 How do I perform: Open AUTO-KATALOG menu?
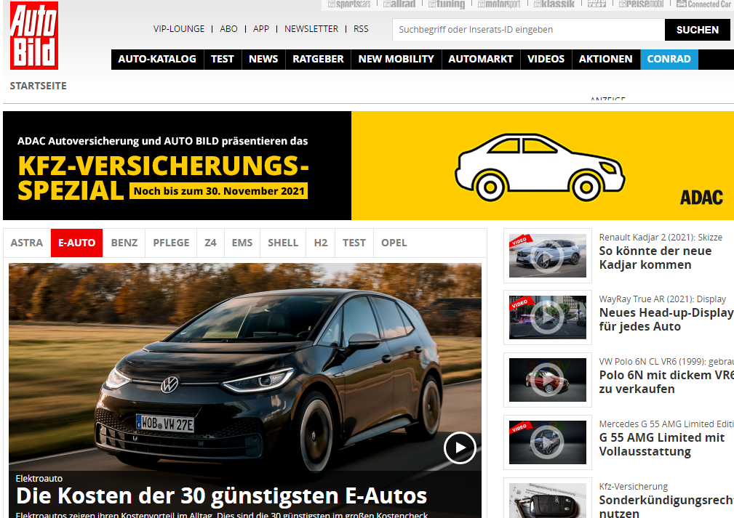coord(157,60)
